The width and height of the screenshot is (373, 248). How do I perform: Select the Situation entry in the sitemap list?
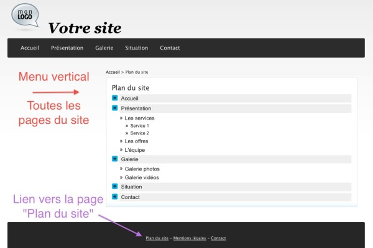tap(236, 187)
